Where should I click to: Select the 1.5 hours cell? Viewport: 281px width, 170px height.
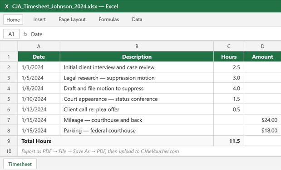point(229,99)
